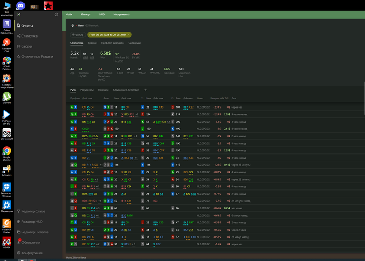Select hand dated через 23 минуты

click(x=216, y=179)
